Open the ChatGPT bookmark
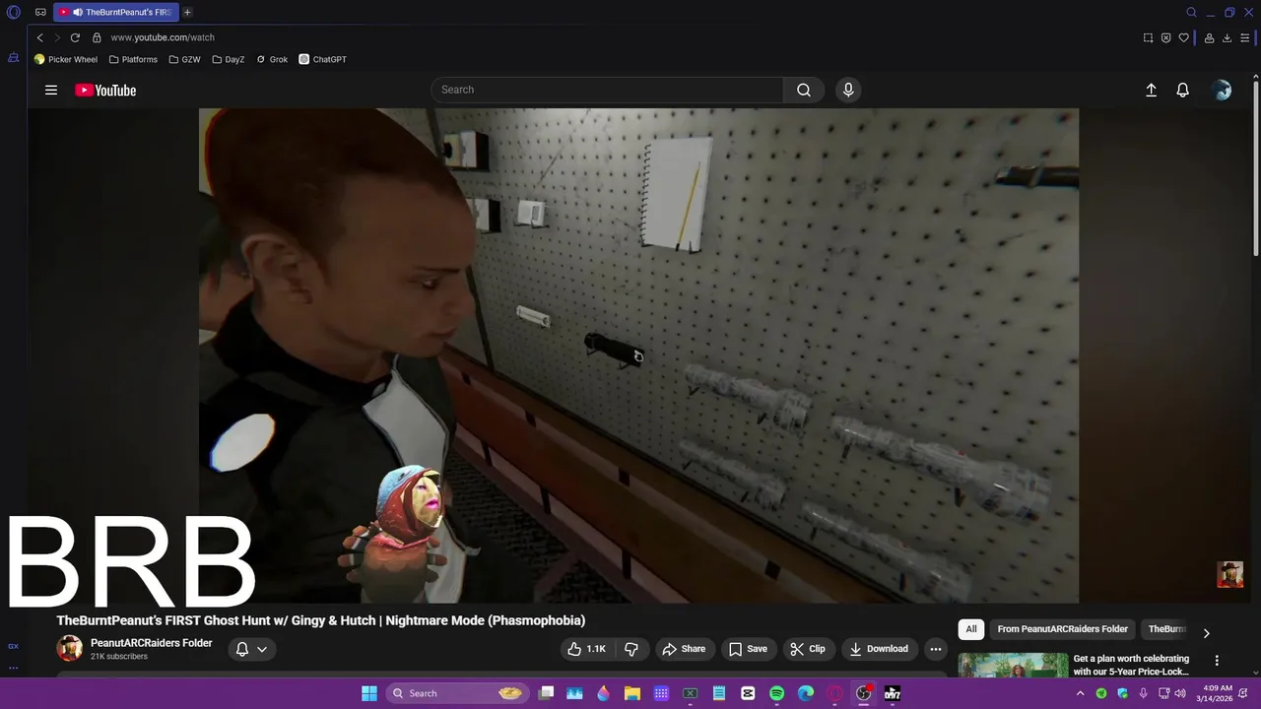Screen dimensions: 1261x709 pyautogui.click(x=323, y=59)
